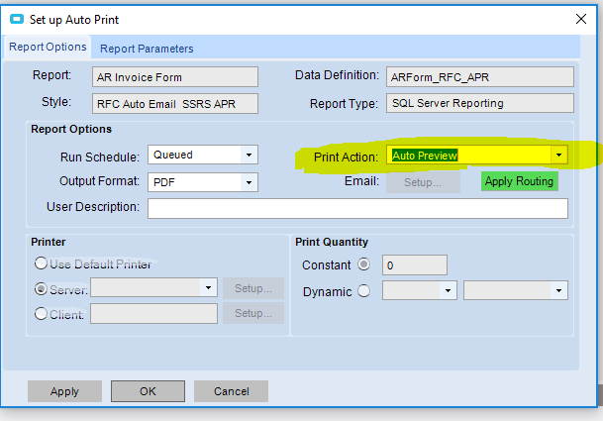Select the Server printer radio button
Image resolution: width=603 pixels, height=421 pixels.
[x=41, y=289]
